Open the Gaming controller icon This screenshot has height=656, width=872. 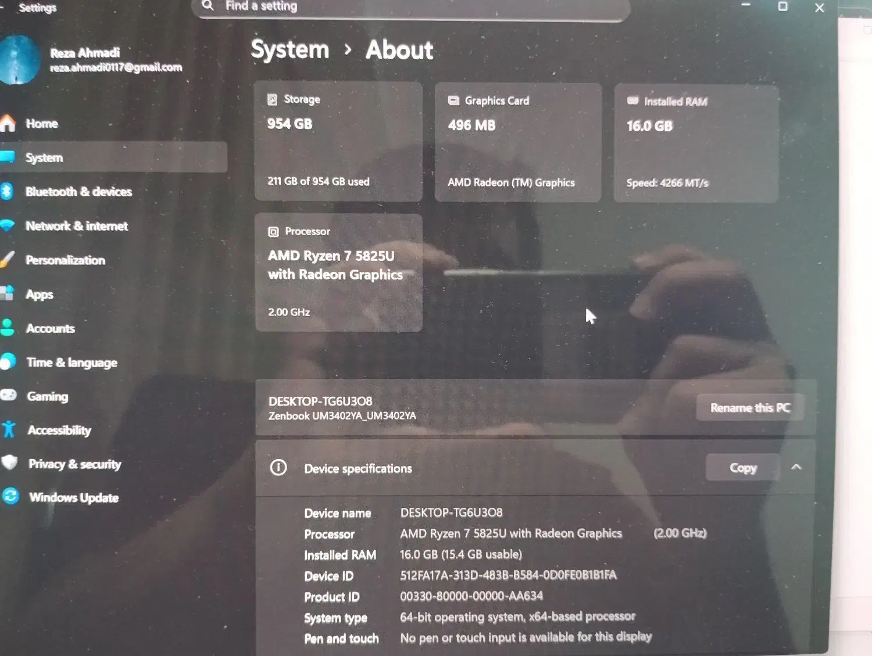tap(9, 396)
